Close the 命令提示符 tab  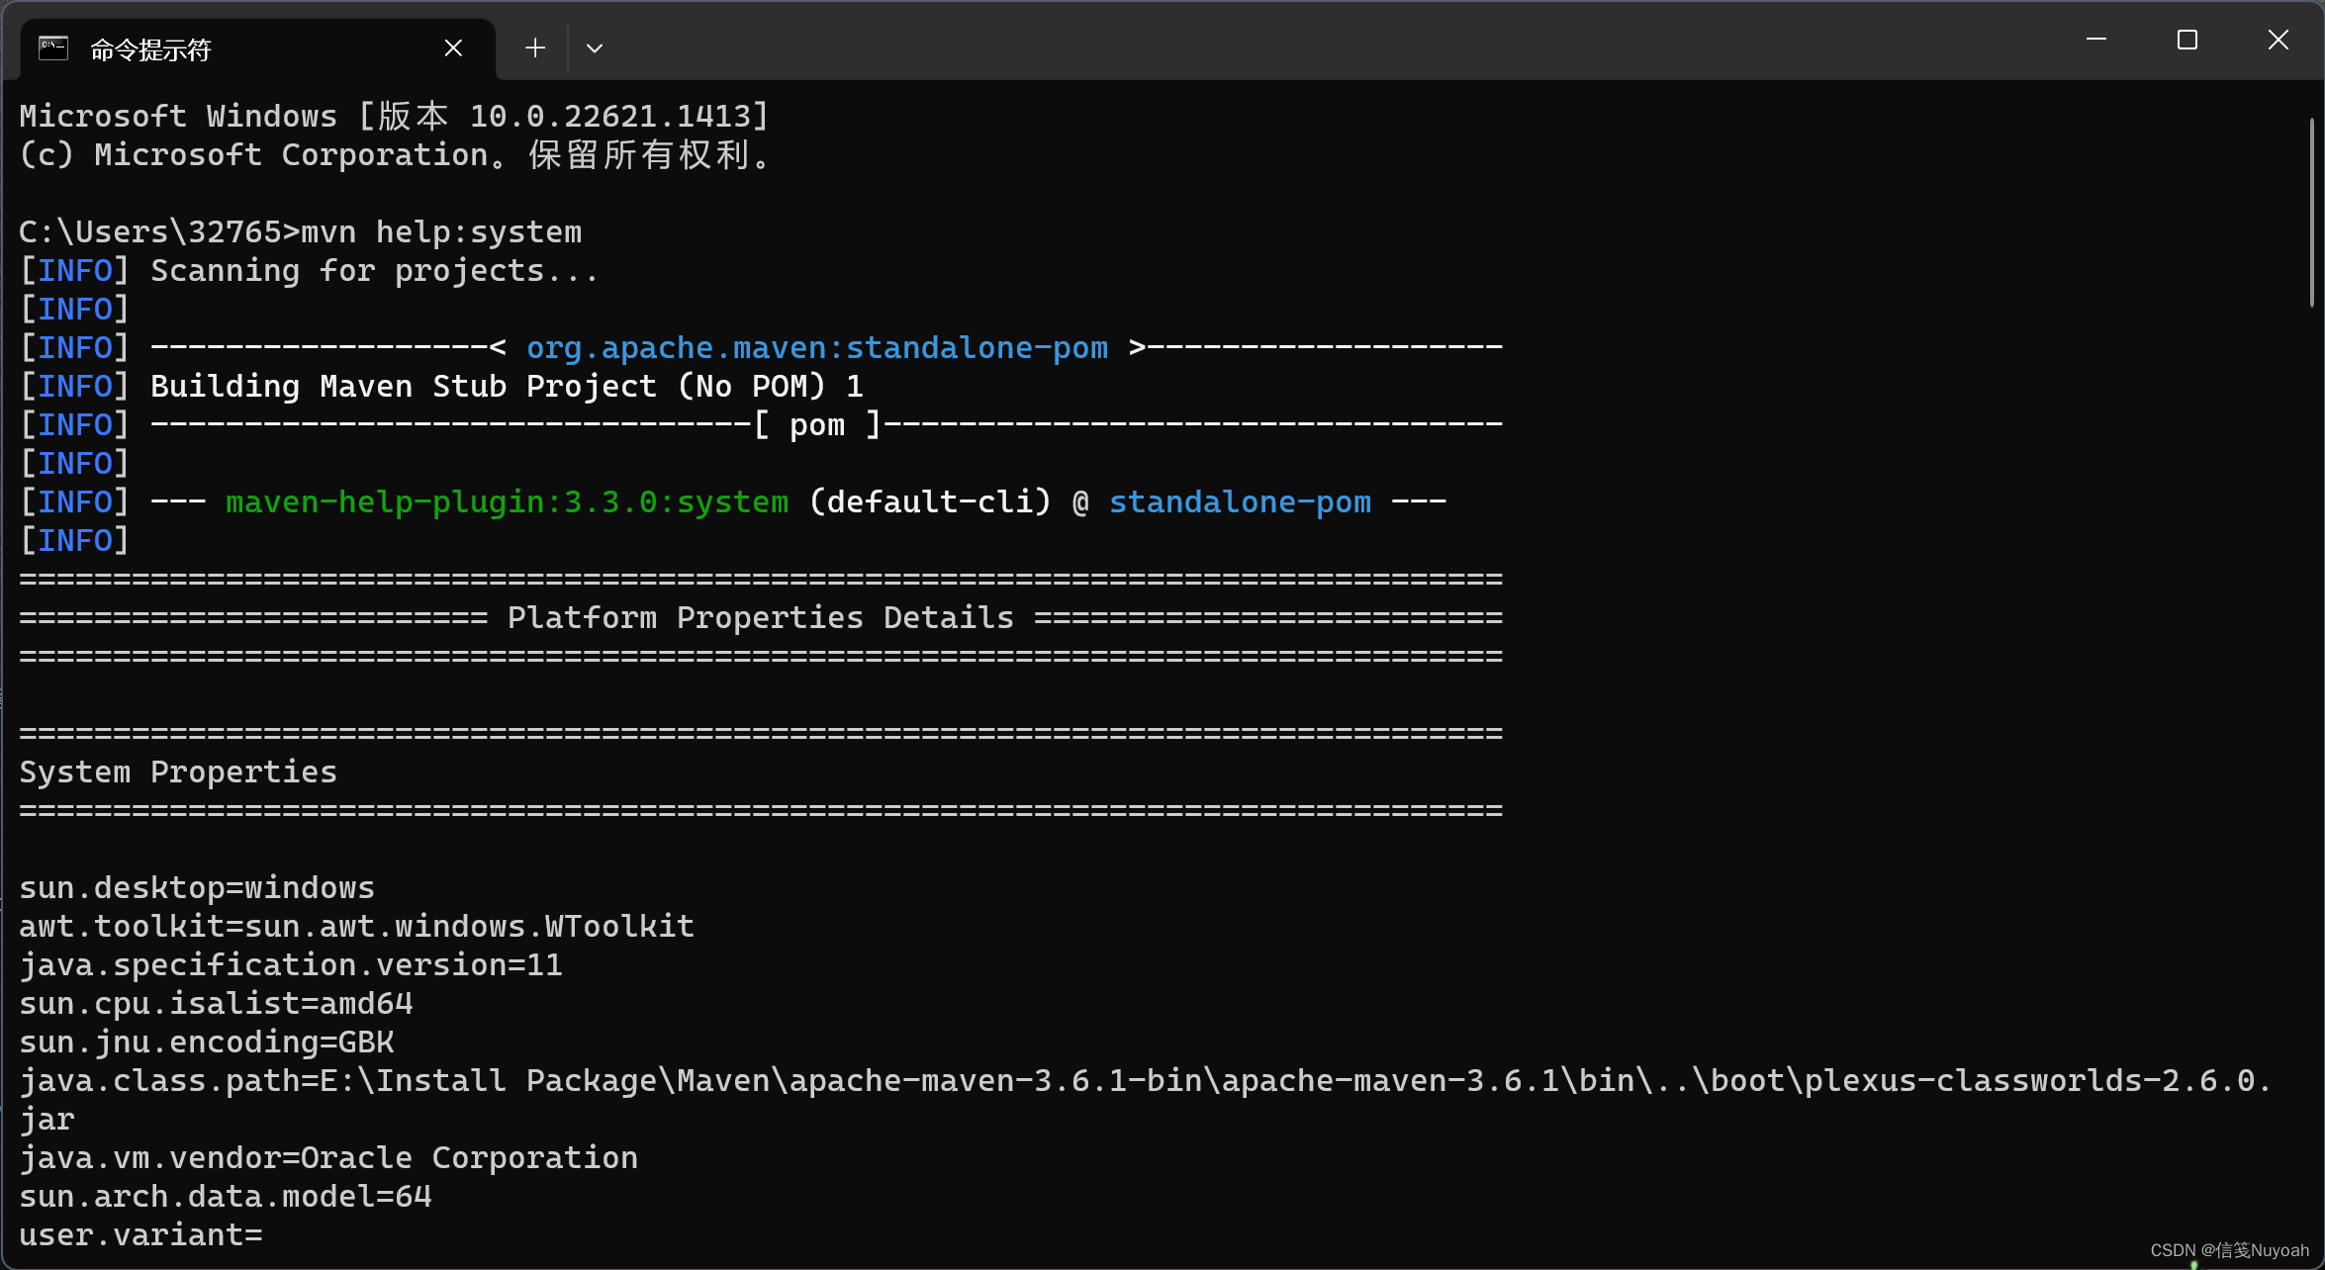(453, 47)
